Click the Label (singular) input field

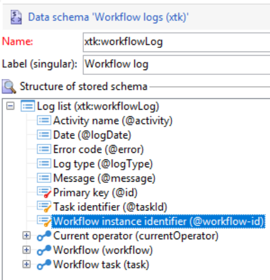pyautogui.click(x=176, y=65)
